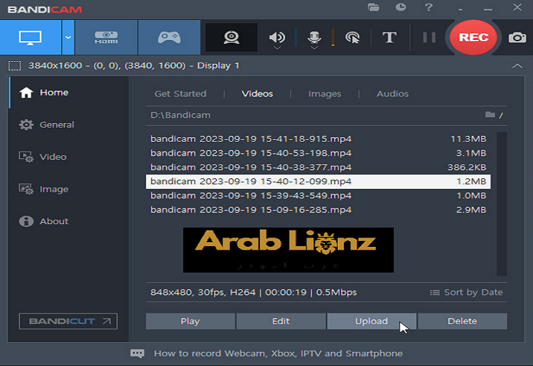Viewport: 533px width, 366px height.
Task: Upload the selected video
Action: click(x=372, y=321)
